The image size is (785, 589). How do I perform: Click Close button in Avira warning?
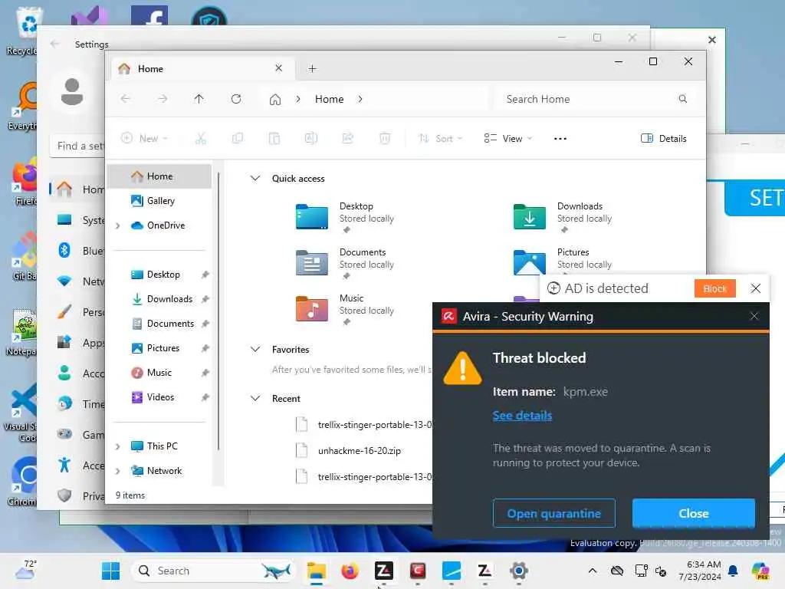[693, 513]
